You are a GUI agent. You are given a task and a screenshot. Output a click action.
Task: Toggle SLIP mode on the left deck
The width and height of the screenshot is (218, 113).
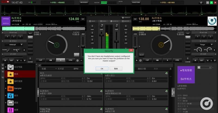tap(30, 33)
